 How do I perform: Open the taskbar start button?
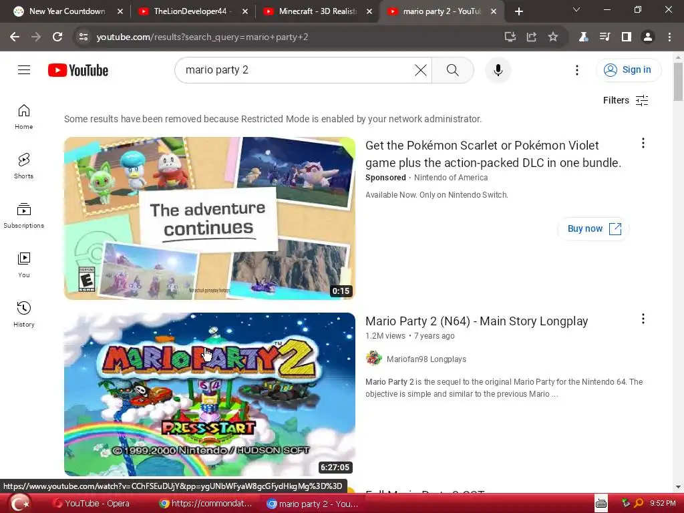pyautogui.click(x=19, y=504)
